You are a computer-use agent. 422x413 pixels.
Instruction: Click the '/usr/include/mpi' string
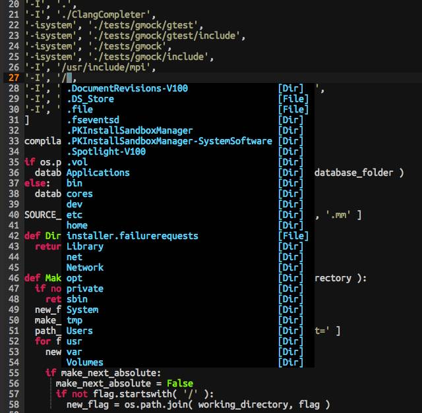click(104, 67)
